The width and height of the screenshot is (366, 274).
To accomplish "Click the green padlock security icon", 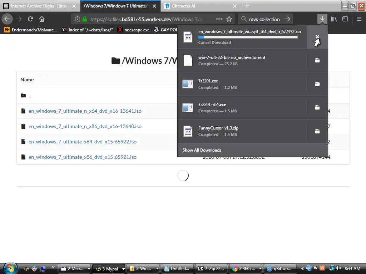I will 85,19.
